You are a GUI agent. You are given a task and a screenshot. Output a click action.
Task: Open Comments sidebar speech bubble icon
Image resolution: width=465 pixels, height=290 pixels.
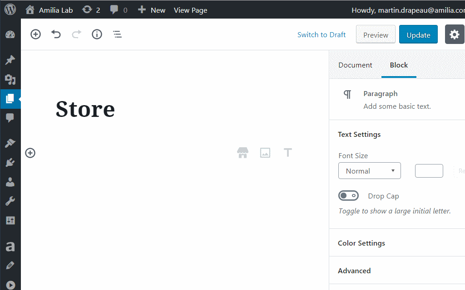[x=10, y=118]
